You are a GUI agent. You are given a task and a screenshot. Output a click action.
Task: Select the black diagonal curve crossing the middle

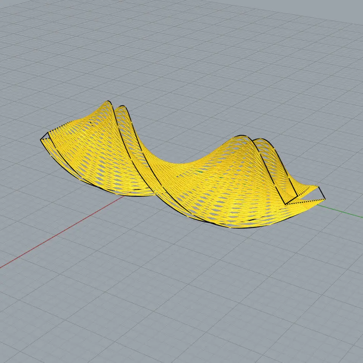[x=153, y=168]
